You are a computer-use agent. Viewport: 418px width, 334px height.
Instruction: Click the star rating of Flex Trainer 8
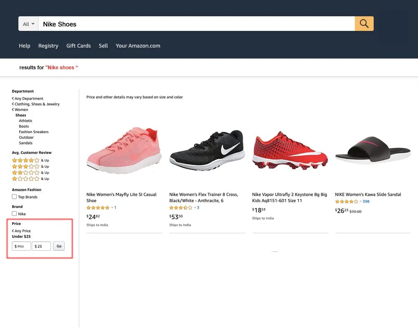pyautogui.click(x=181, y=208)
